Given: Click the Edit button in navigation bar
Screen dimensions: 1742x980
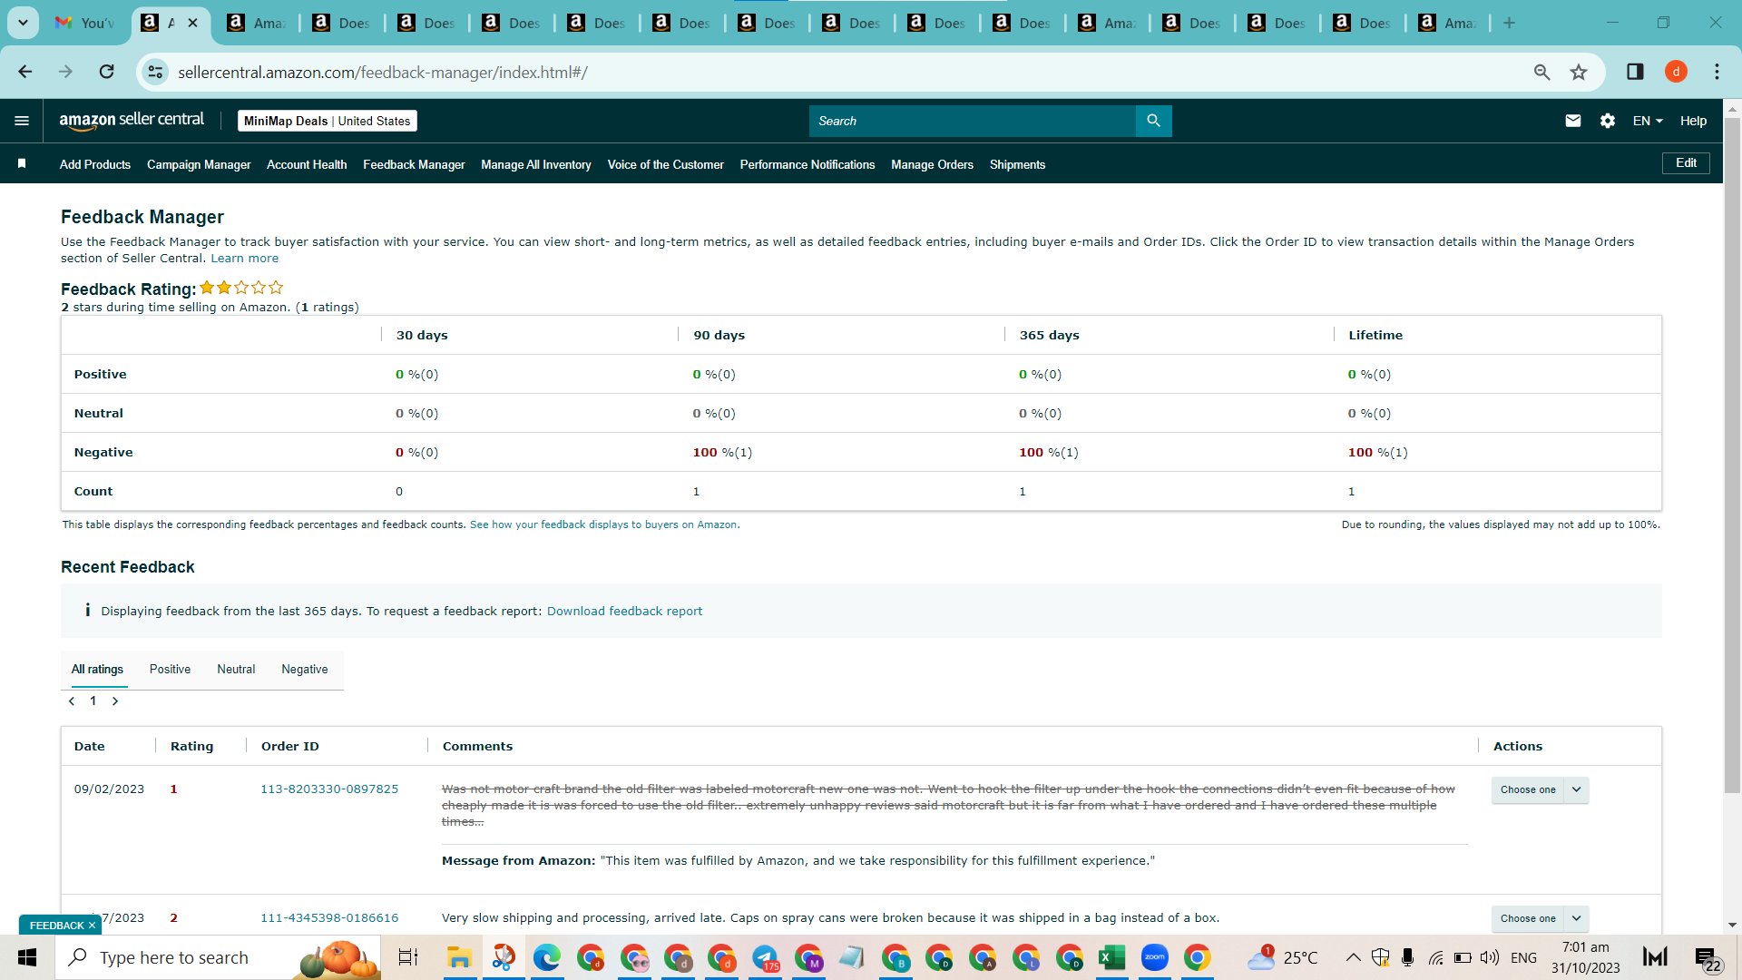Looking at the screenshot, I should [x=1686, y=163].
